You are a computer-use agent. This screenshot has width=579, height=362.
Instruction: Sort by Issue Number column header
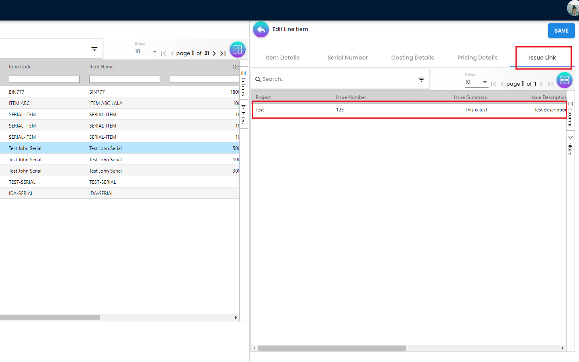point(351,97)
